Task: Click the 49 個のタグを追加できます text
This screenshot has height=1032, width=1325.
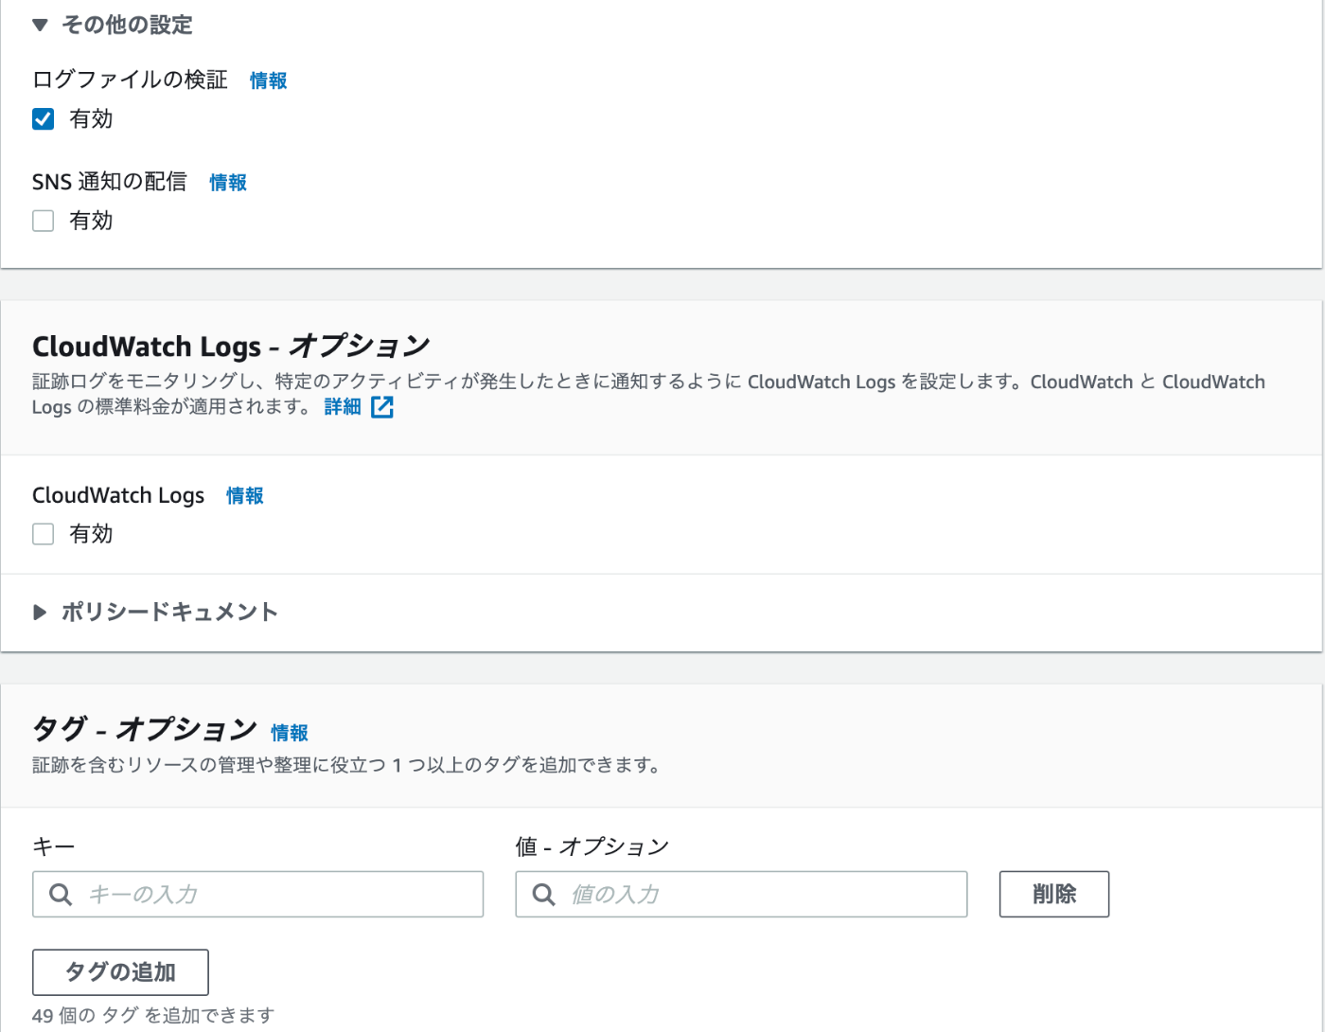Action: click(x=153, y=1015)
